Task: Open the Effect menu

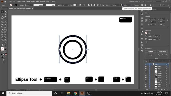Action: (x=33, y=2)
